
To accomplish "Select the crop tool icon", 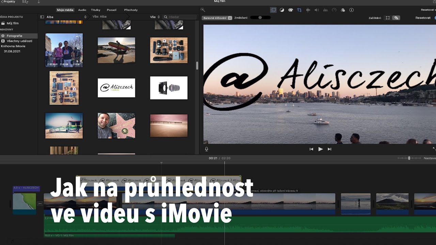I will tap(299, 10).
